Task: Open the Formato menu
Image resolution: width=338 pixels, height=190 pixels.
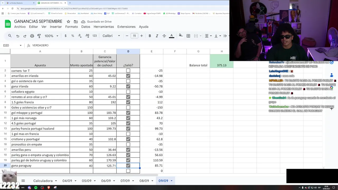Action: coord(72,27)
